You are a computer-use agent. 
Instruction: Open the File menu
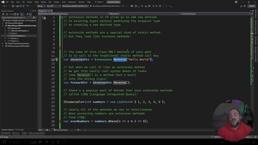(7, 2)
